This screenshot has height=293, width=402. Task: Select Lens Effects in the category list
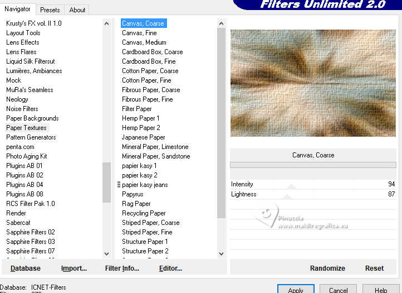pos(23,42)
